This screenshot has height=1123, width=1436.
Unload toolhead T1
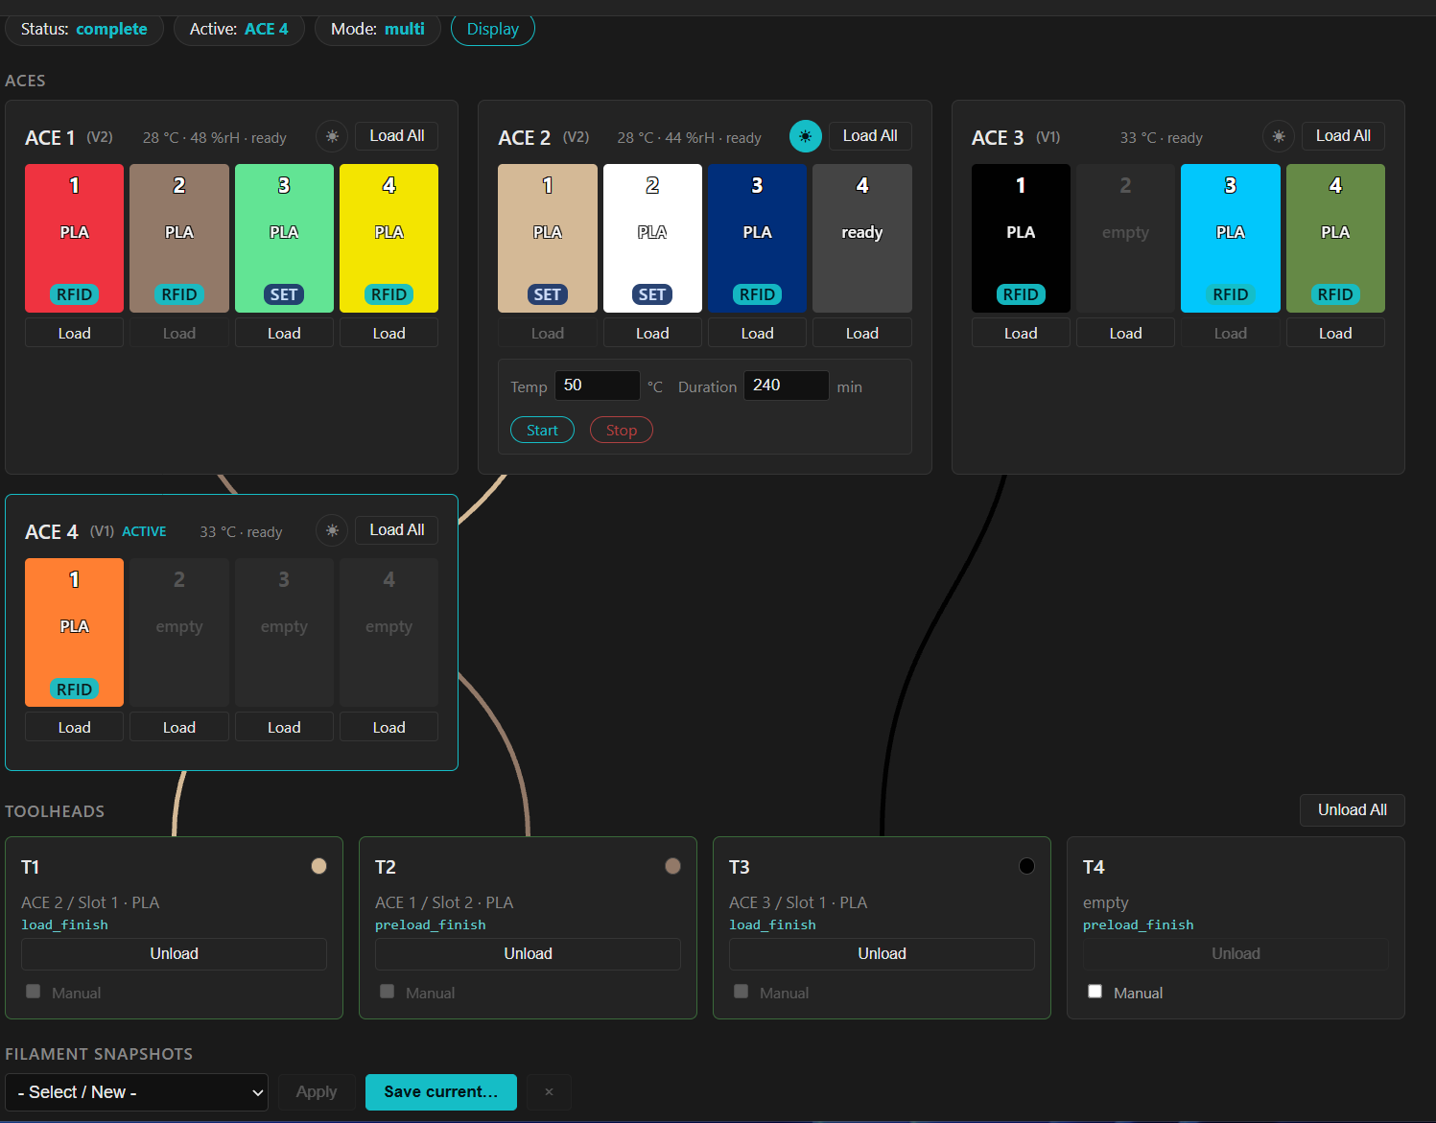(174, 954)
